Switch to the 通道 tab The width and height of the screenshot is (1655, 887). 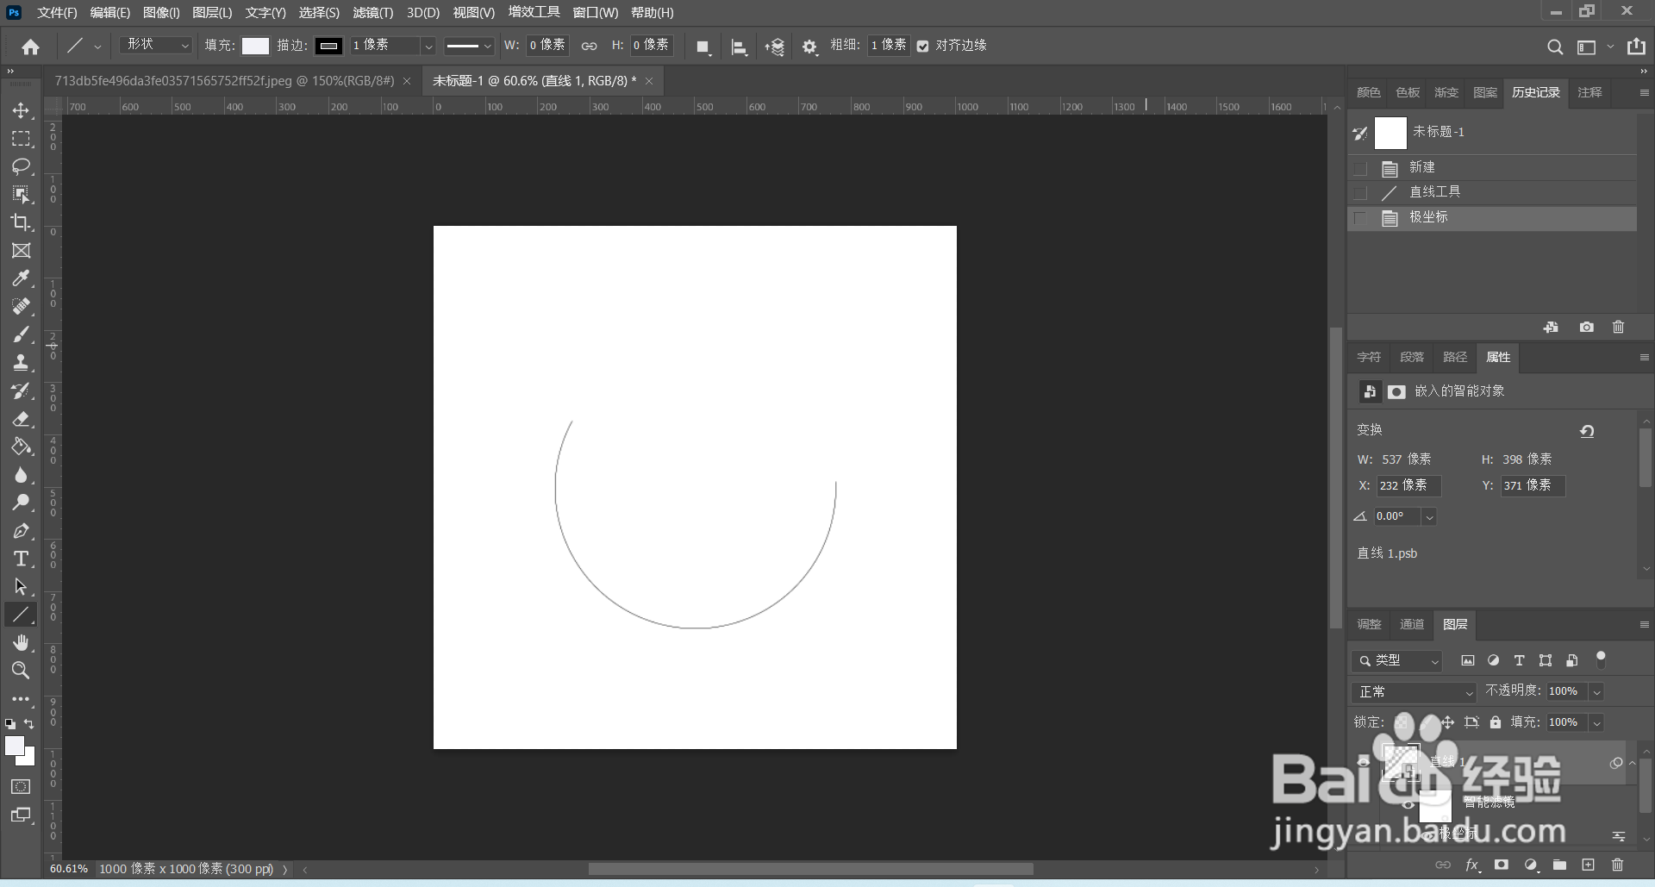click(1412, 625)
